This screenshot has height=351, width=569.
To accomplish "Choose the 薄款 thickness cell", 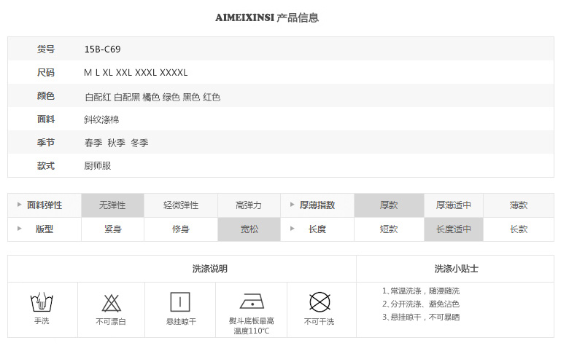I will [x=519, y=205].
